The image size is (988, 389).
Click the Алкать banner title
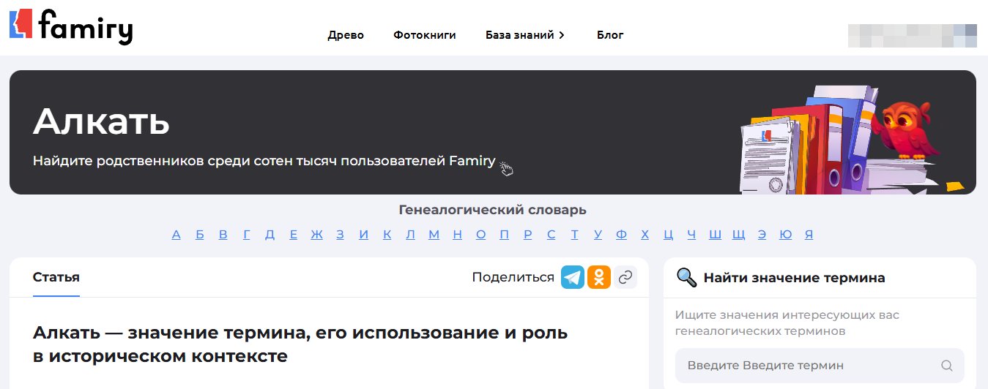(102, 121)
